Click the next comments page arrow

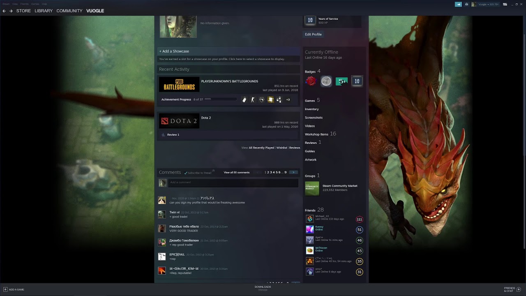point(293,173)
